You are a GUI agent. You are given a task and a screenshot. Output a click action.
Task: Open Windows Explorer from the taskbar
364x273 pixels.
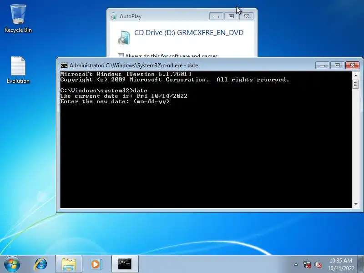click(x=69, y=264)
